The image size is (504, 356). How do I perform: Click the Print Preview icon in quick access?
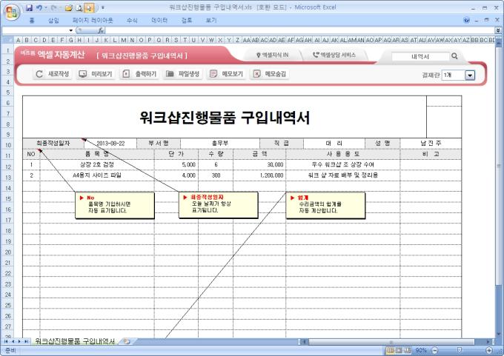79,8
